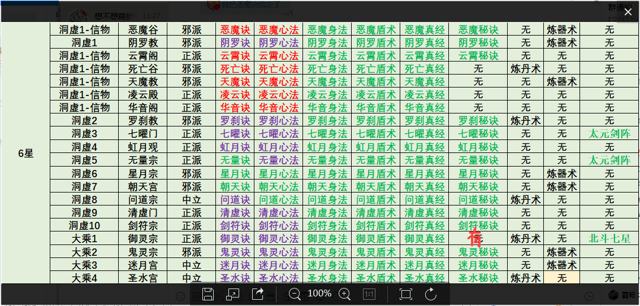Click the 死亡盾术 cell

[x=376, y=68]
